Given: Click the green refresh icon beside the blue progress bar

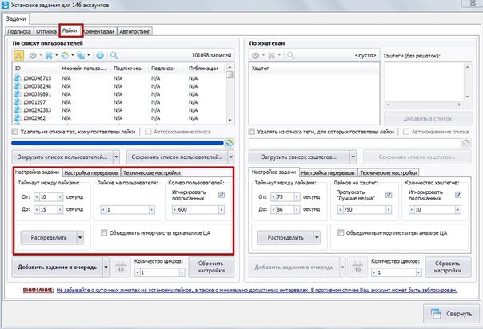Looking at the screenshot, I should click(x=230, y=143).
